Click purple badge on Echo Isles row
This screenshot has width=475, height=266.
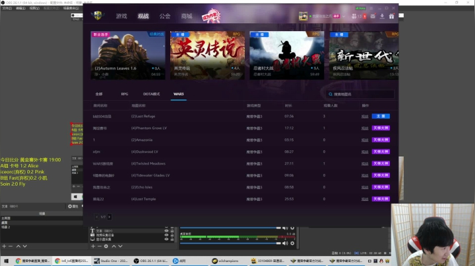pyautogui.click(x=381, y=187)
